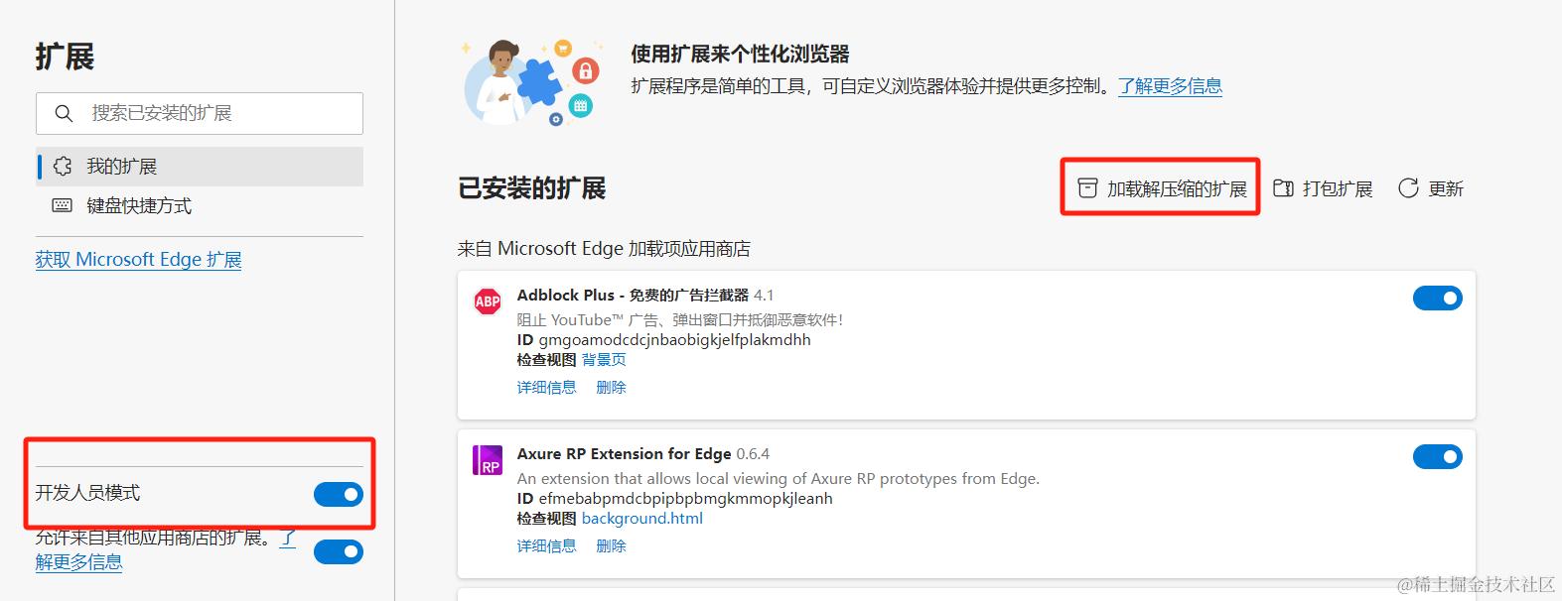Click the 已安装的扩展 heading

click(x=531, y=188)
